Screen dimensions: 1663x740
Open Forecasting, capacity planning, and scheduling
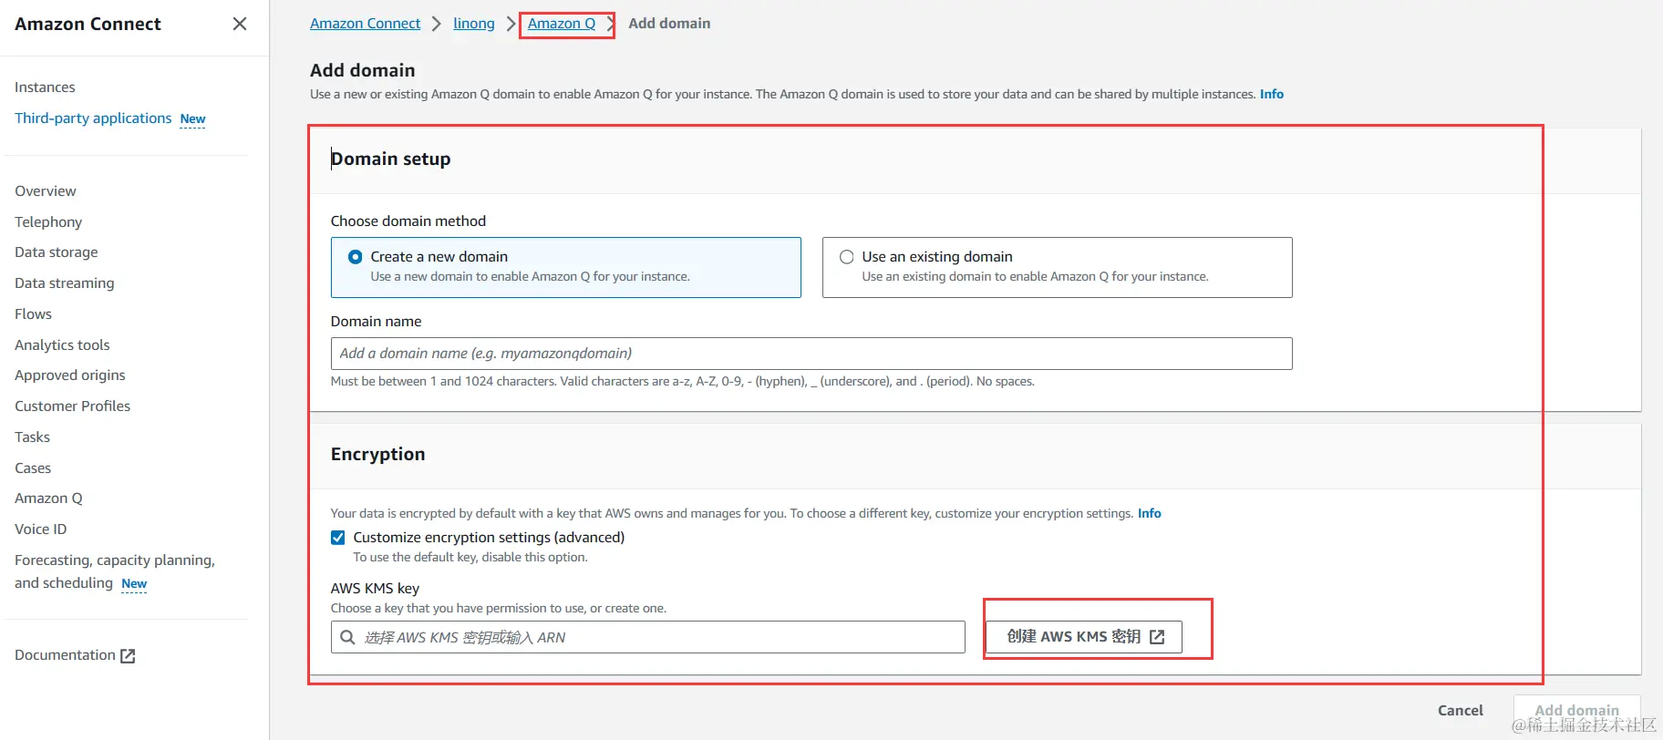click(x=115, y=571)
